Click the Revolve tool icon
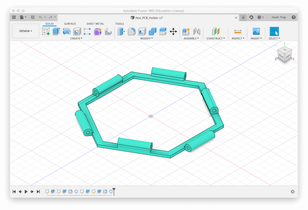 pyautogui.click(x=67, y=32)
